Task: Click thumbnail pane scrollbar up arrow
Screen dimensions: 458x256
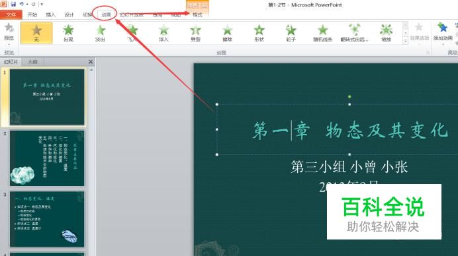Action: (x=91, y=70)
